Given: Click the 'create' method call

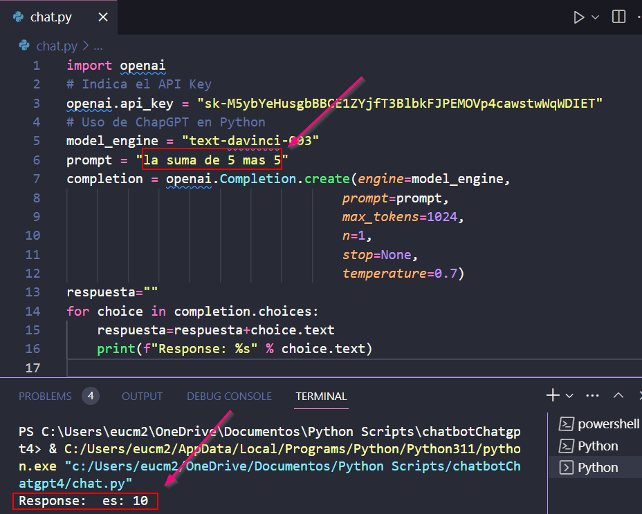Looking at the screenshot, I should [x=327, y=179].
